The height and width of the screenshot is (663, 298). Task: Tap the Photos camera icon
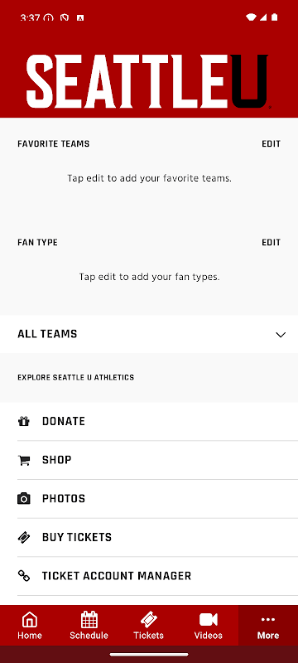(24, 499)
